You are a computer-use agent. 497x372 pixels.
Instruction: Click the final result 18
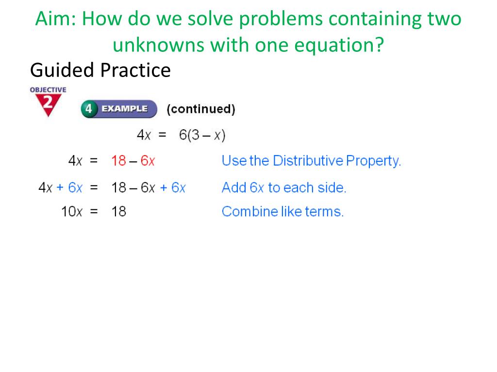(119, 212)
